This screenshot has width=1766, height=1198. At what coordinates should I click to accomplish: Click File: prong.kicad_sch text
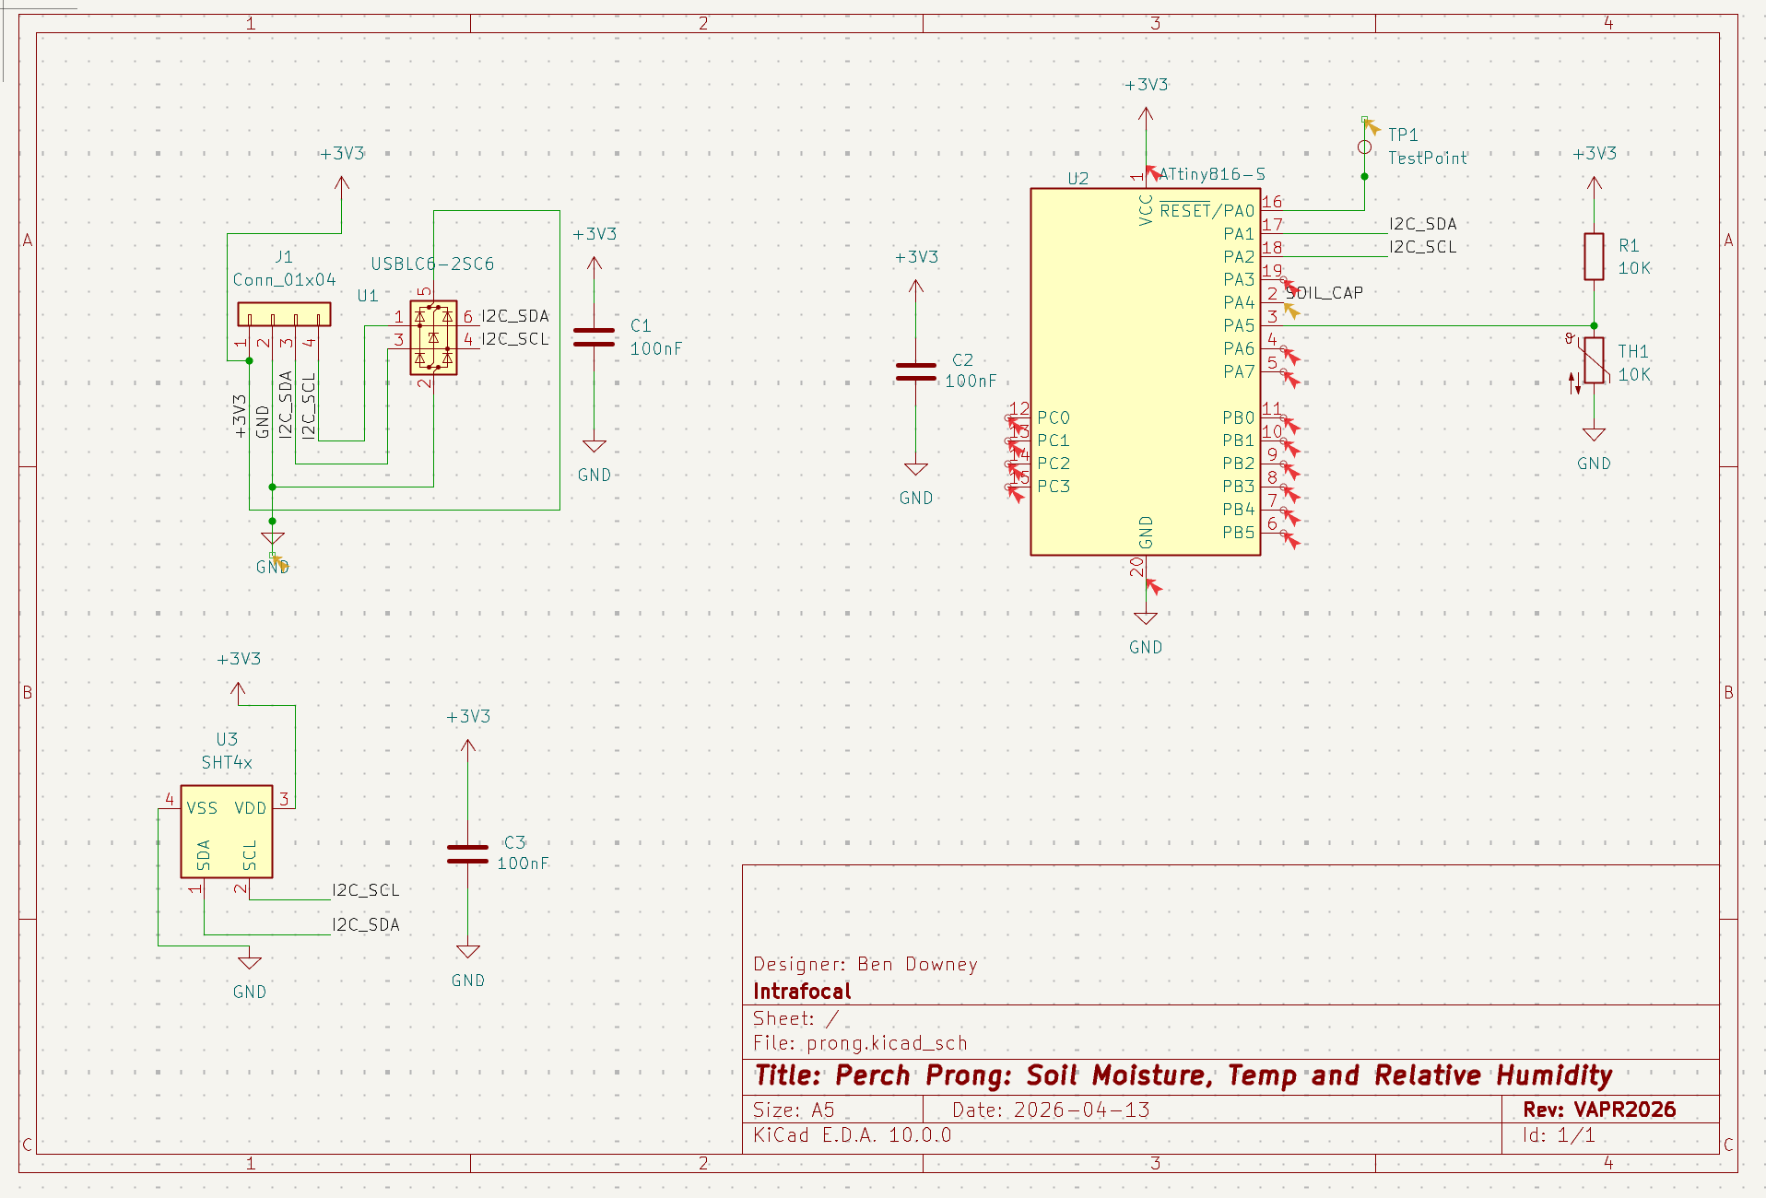coord(860,1043)
